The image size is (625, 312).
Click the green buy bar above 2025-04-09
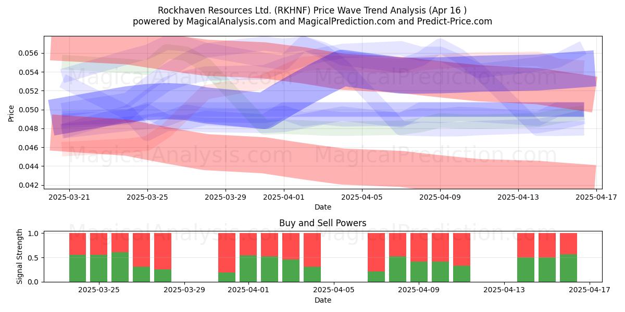pyautogui.click(x=419, y=271)
